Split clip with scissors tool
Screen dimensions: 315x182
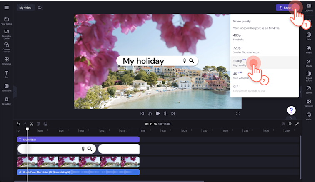tap(32, 124)
